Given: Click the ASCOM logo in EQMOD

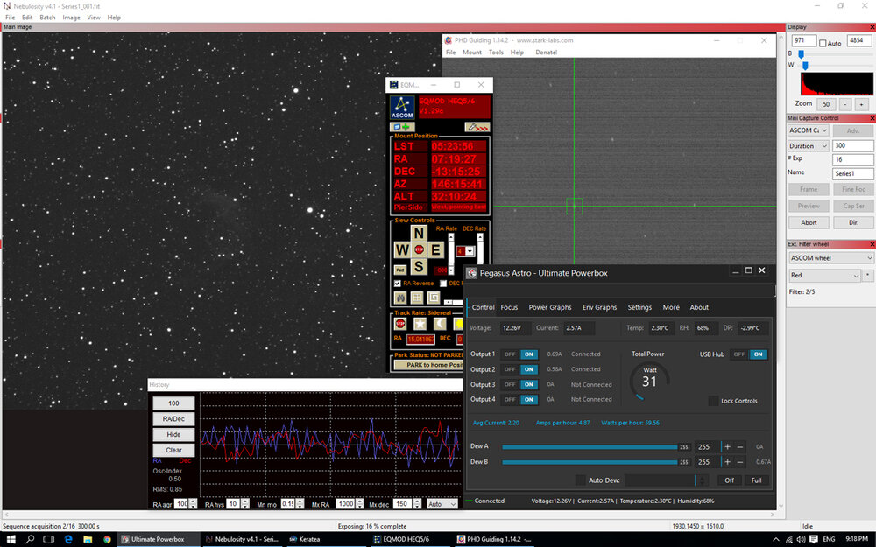Looking at the screenshot, I should pos(403,108).
